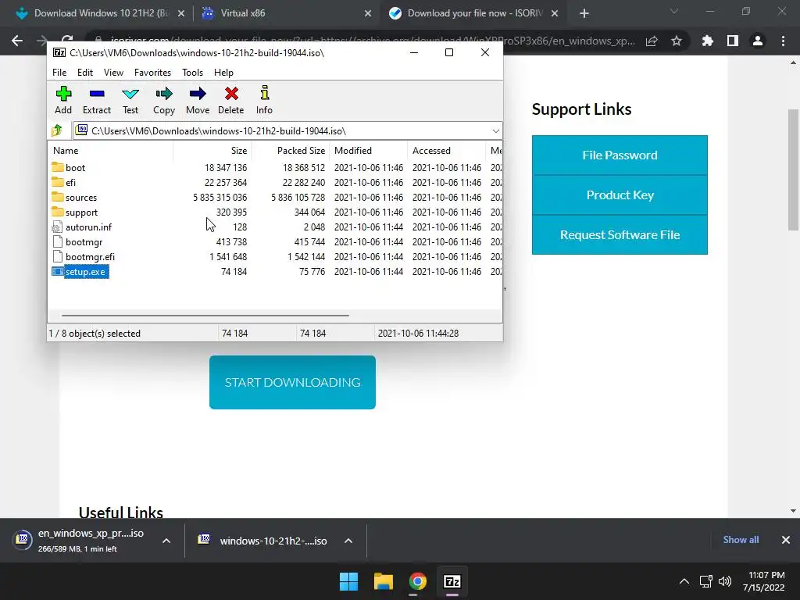This screenshot has height=600, width=800.
Task: Open Windows Start menu
Action: coord(349,581)
